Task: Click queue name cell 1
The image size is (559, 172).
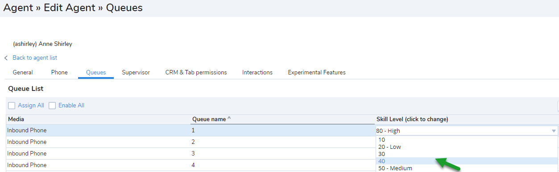Action: coord(283,131)
